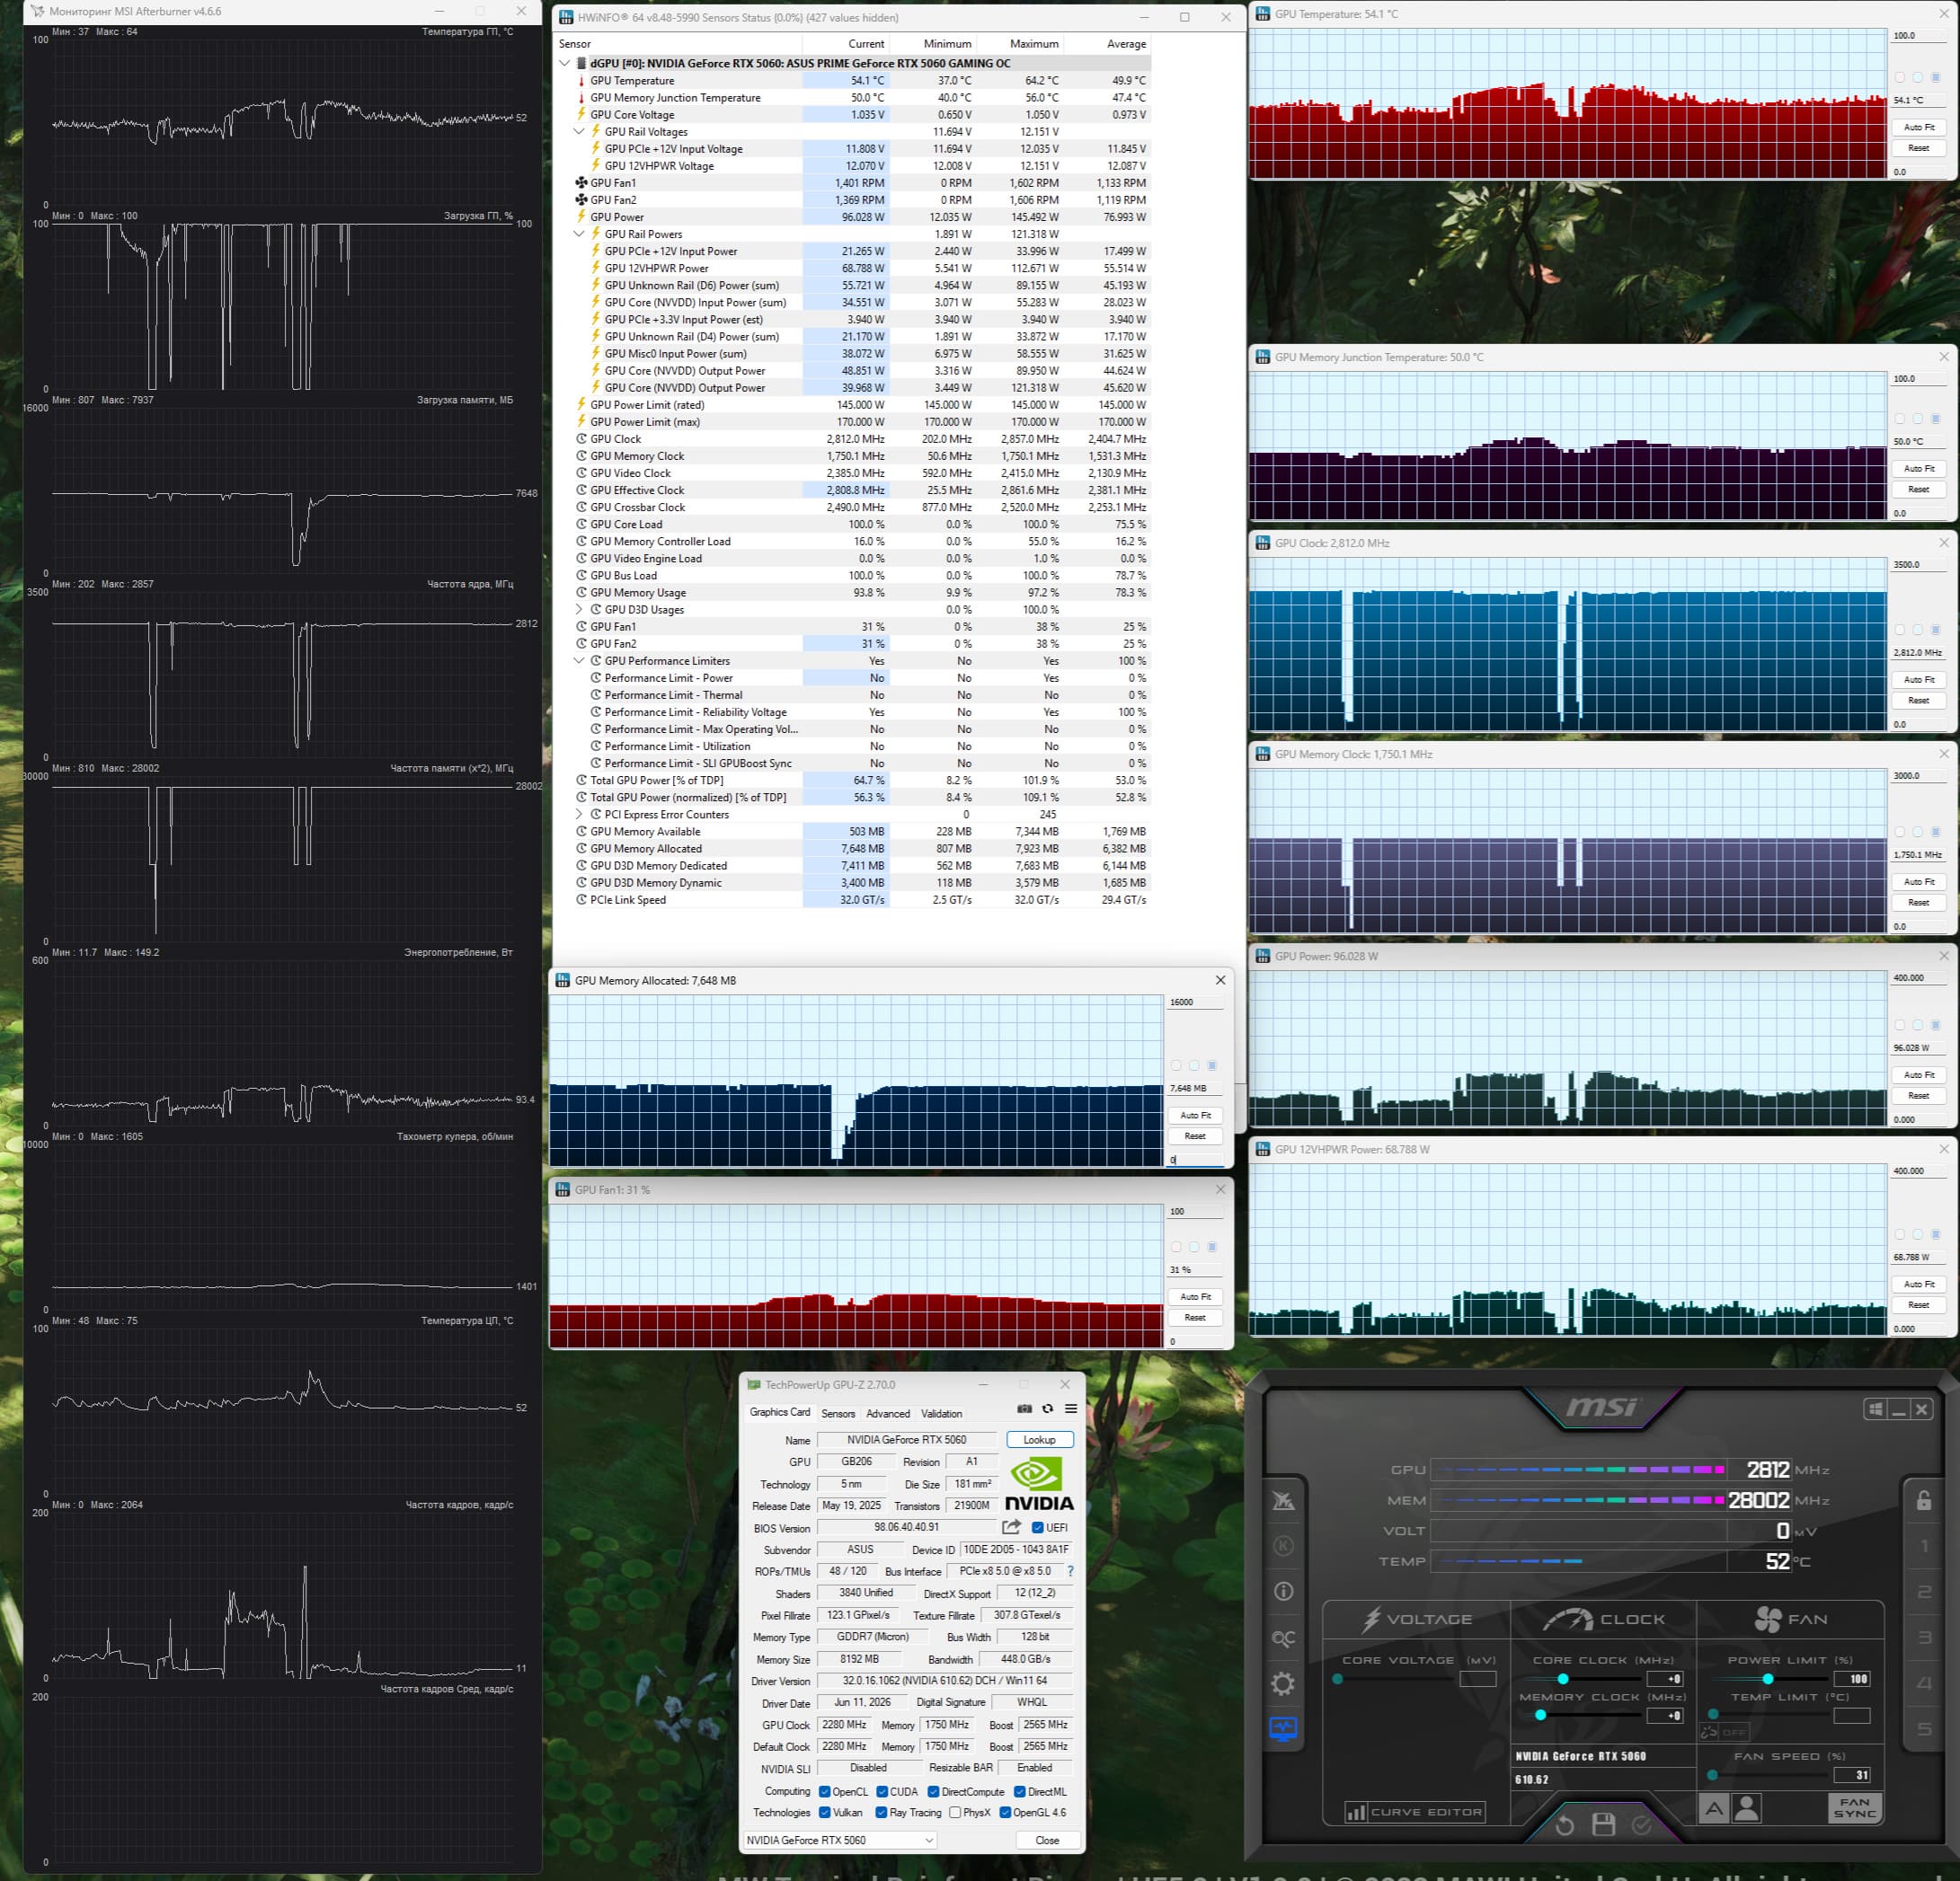1960x1881 pixels.
Task: Reset Afterburner settings with the circular arrow
Action: (x=1565, y=1825)
